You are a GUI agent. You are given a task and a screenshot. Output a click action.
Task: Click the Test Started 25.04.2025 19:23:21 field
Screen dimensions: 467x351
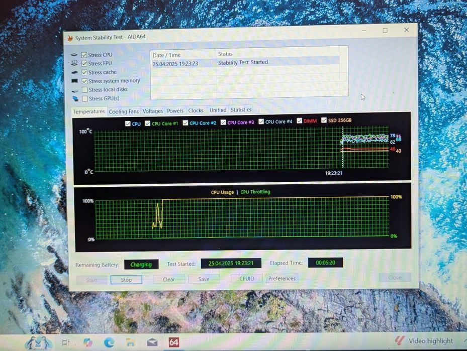tap(231, 263)
